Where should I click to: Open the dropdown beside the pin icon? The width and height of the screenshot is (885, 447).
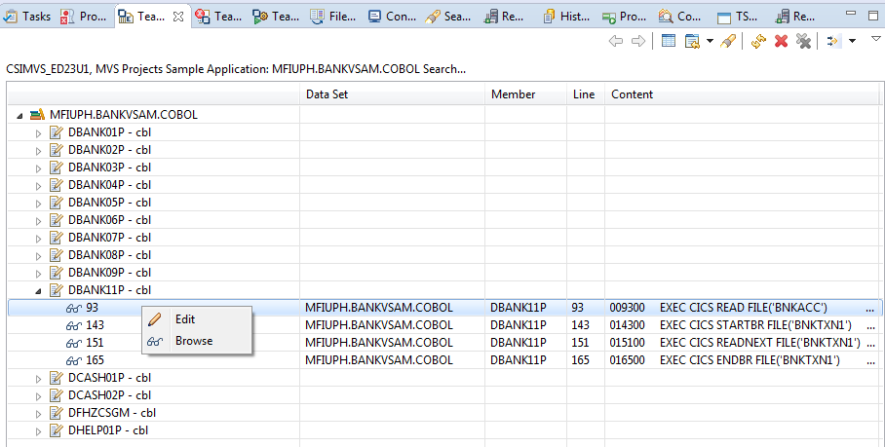[852, 41]
